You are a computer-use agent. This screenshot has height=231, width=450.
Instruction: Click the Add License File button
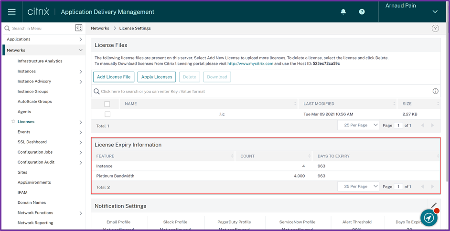point(114,77)
